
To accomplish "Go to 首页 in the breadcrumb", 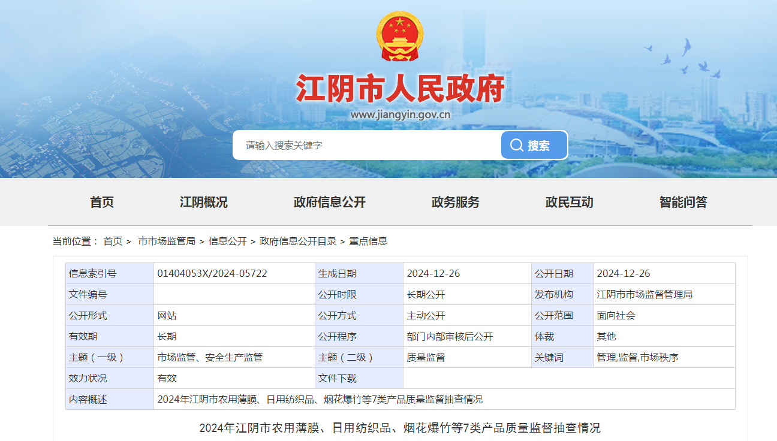I will point(113,241).
